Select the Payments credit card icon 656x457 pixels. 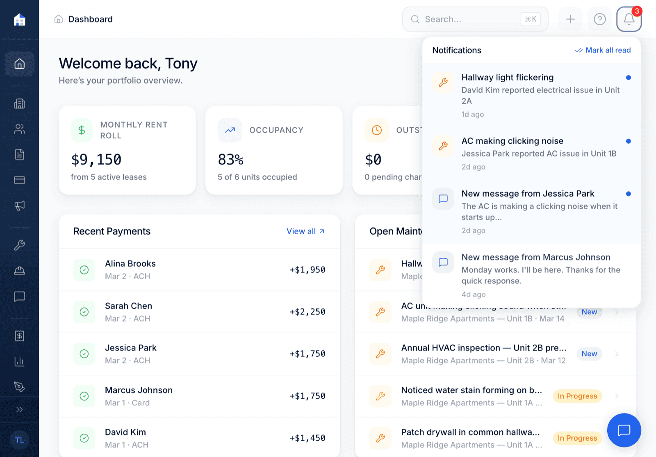tap(19, 180)
